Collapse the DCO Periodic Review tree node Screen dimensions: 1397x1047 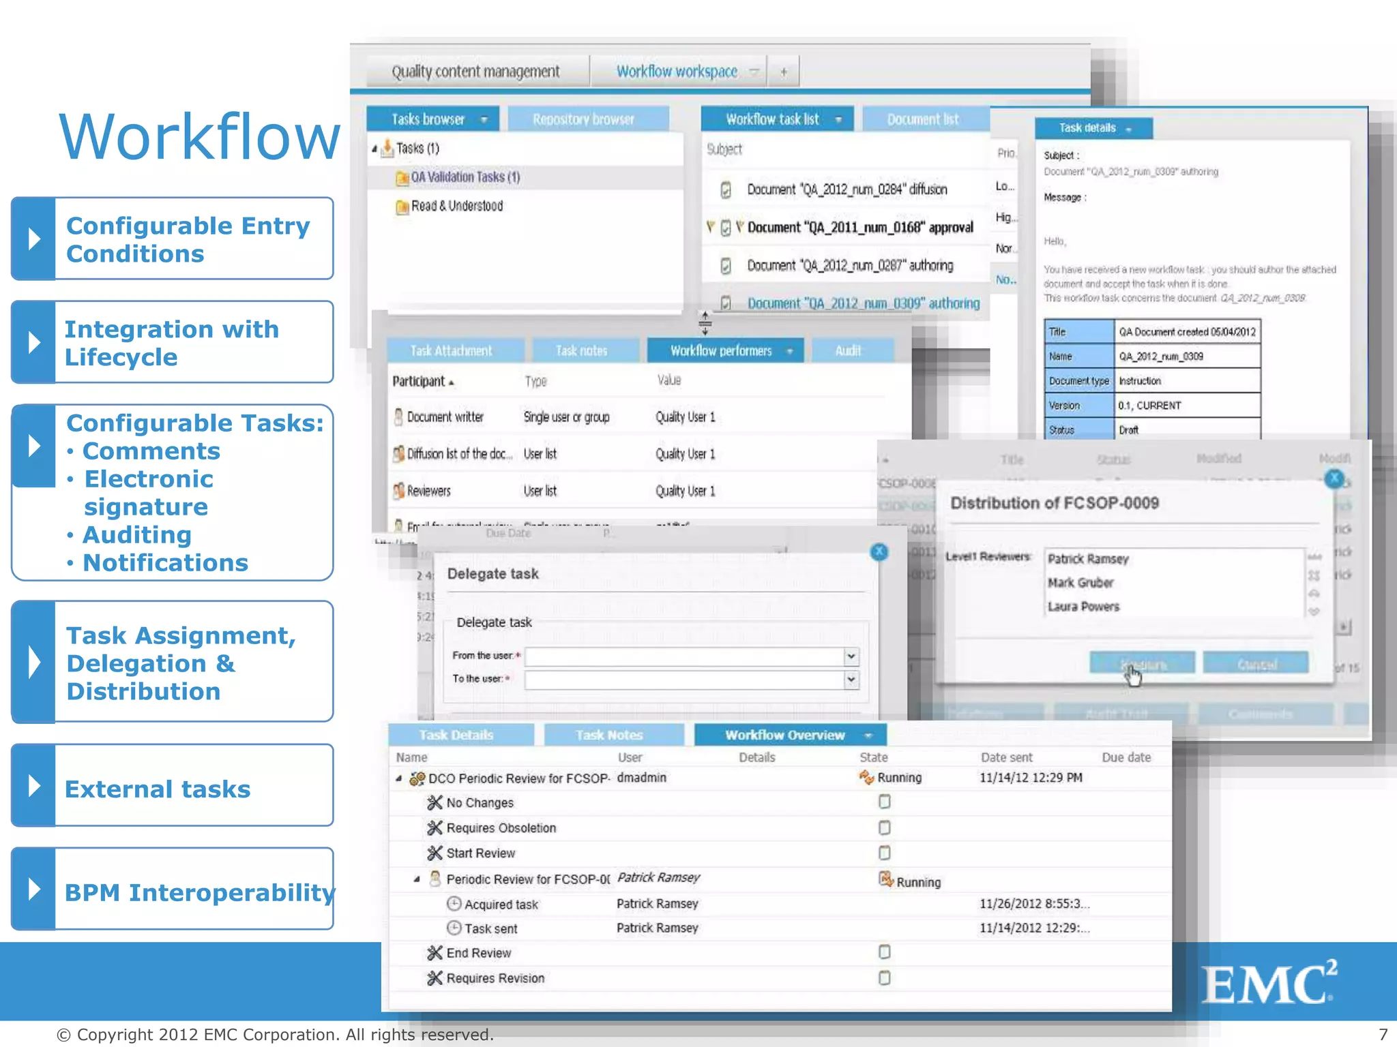point(398,778)
